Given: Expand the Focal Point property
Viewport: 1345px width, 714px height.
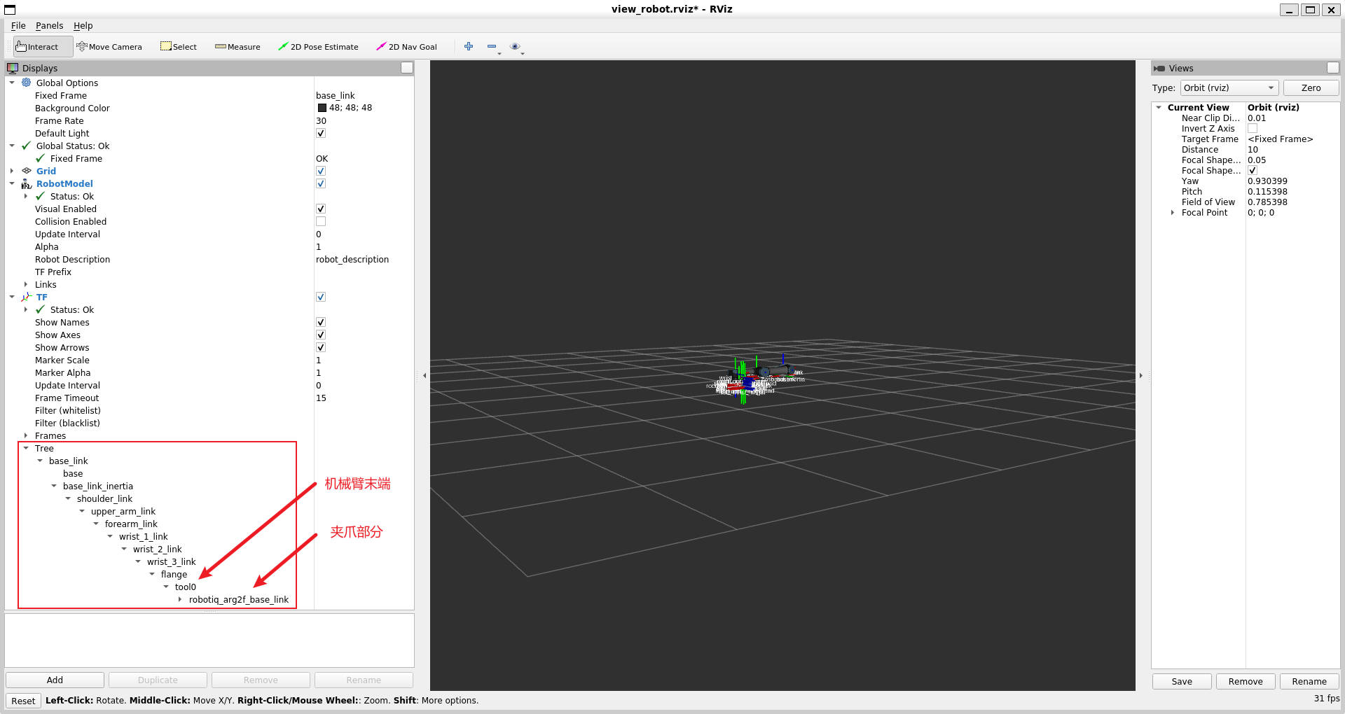Looking at the screenshot, I should [1173, 213].
